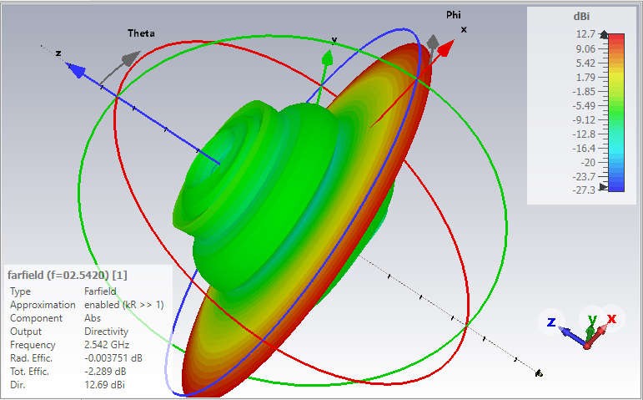Viewport: 643px width, 400px height.
Task: Click the red 'x' label in the orientation triad
Action: (x=612, y=318)
